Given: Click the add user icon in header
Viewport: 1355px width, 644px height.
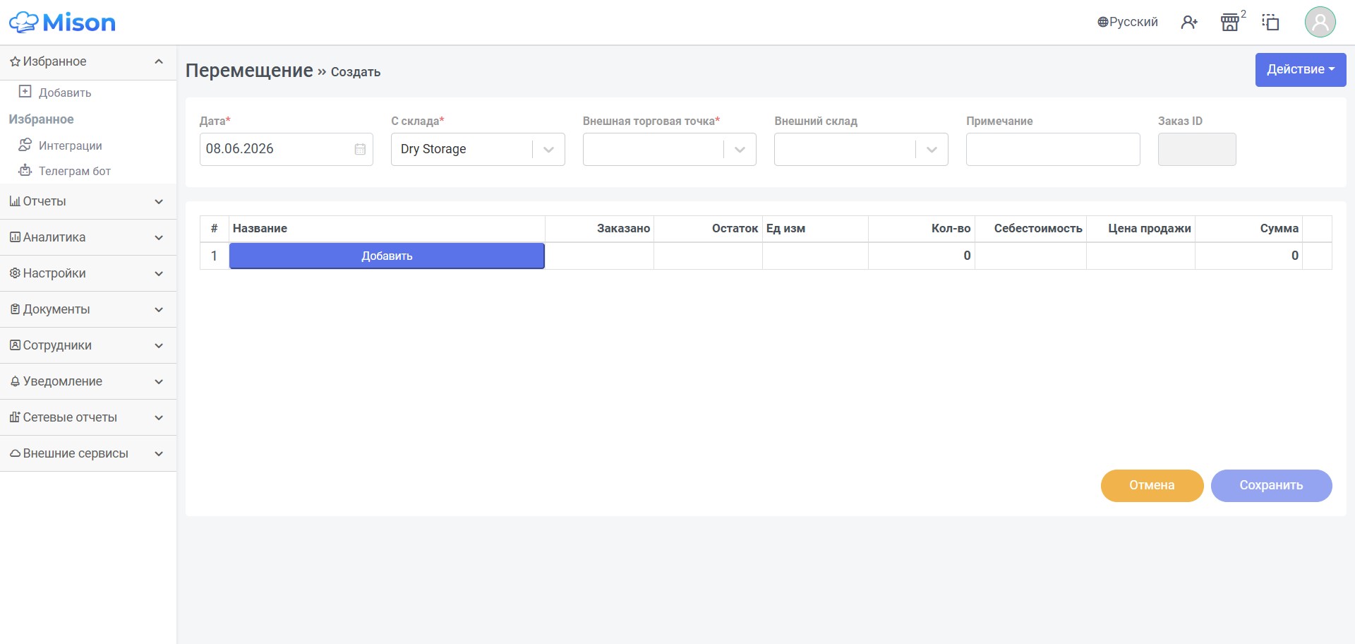Looking at the screenshot, I should pos(1189,23).
